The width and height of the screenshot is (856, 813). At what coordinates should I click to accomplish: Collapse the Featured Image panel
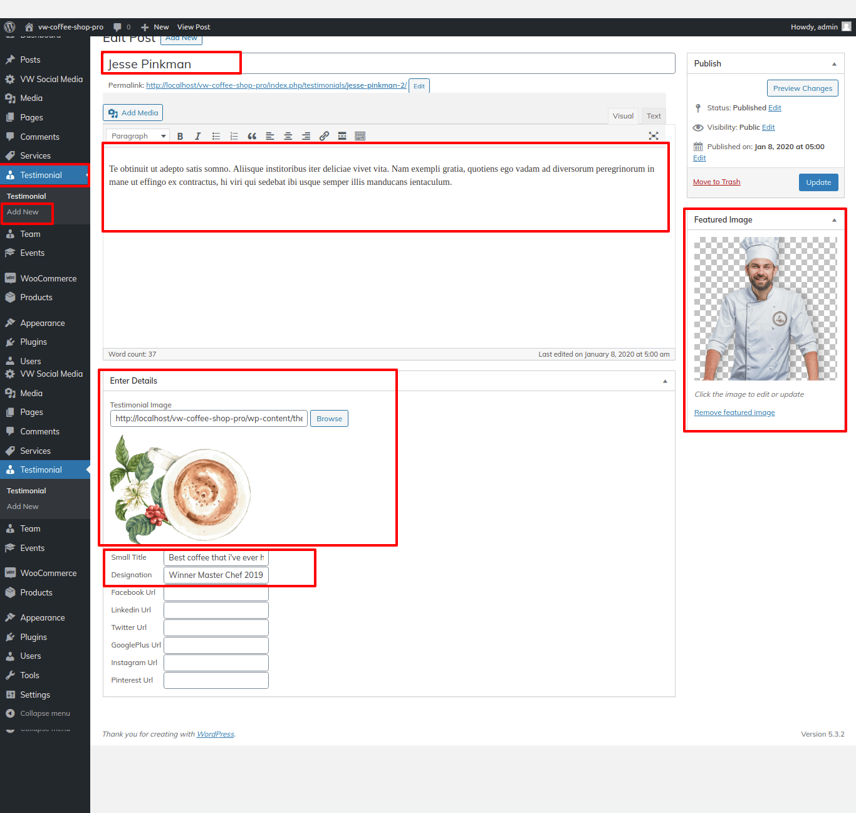834,220
